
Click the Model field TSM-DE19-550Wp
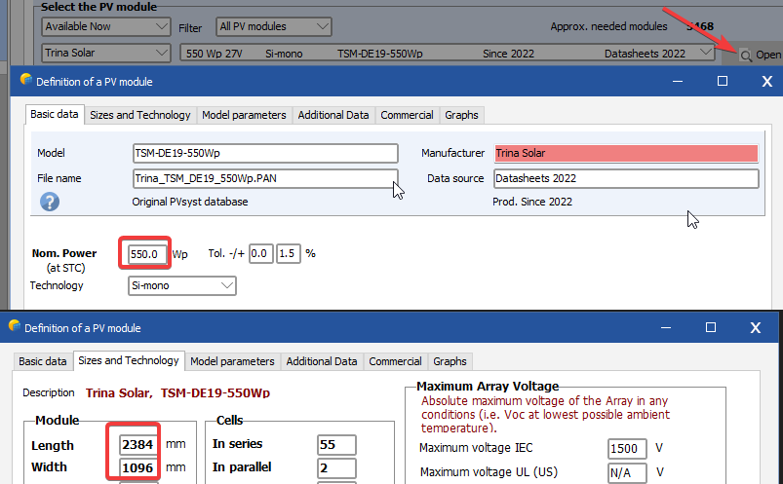pos(265,153)
